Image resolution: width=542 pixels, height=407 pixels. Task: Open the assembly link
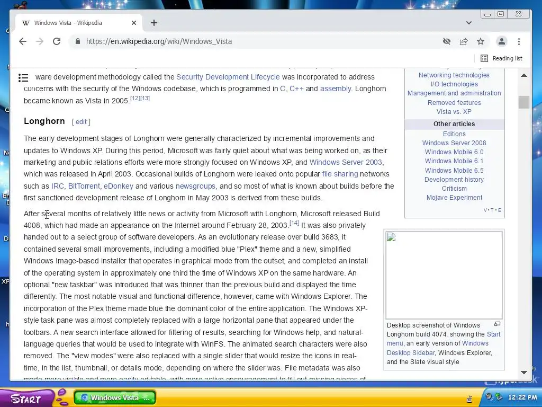335,89
